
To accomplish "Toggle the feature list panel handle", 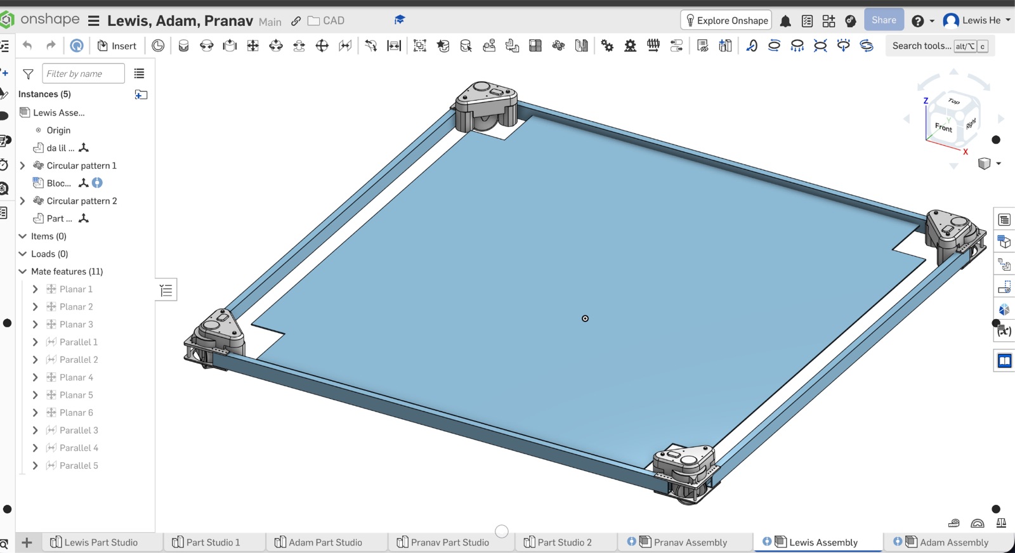I will [166, 290].
